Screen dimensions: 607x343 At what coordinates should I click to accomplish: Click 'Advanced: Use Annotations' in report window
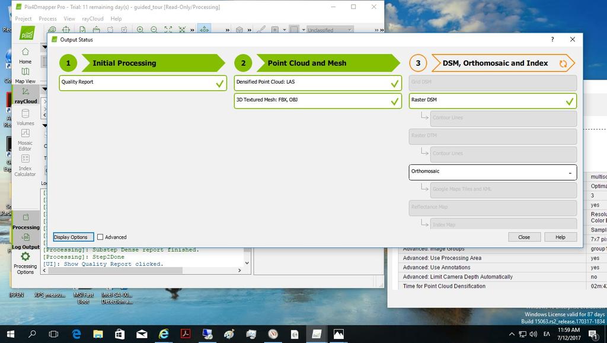(436, 268)
